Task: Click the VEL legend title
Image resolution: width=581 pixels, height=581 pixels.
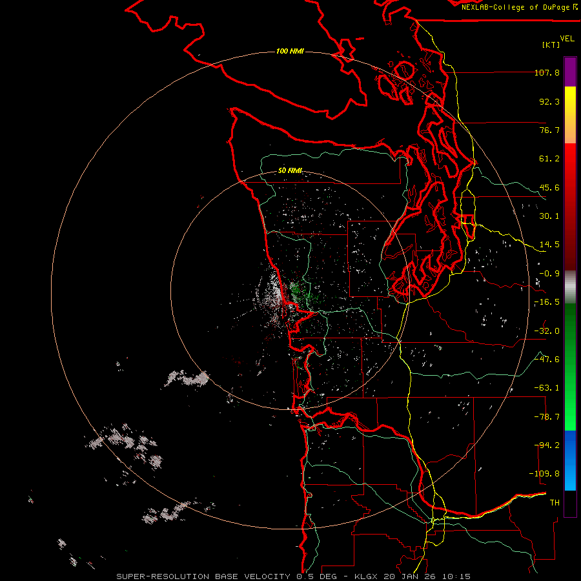Action: (567, 39)
